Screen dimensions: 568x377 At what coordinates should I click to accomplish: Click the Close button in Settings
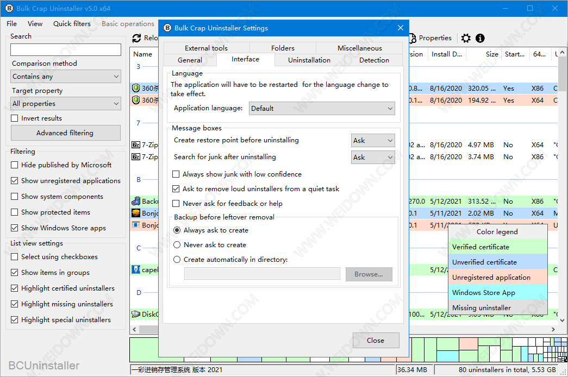click(376, 341)
